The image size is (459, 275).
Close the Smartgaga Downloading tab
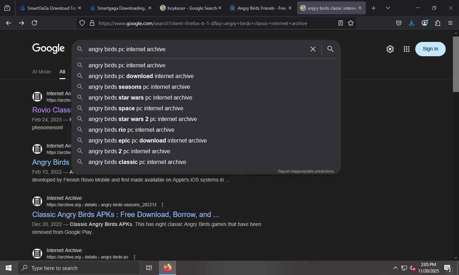pyautogui.click(x=150, y=8)
